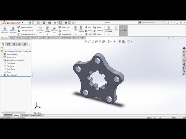Apply the Draft feature
Viewport: 186px width, 139px height.
[x=88, y=31]
